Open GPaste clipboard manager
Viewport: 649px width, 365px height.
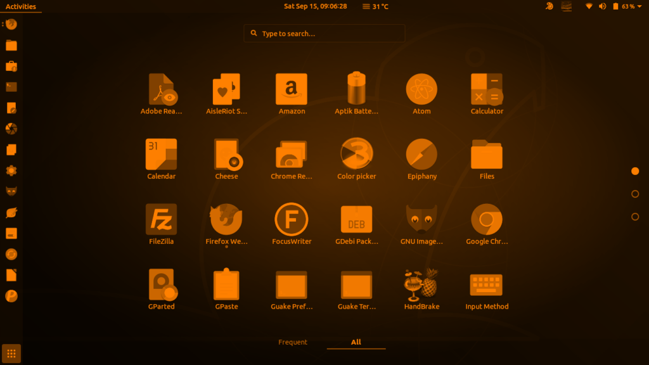point(226,289)
